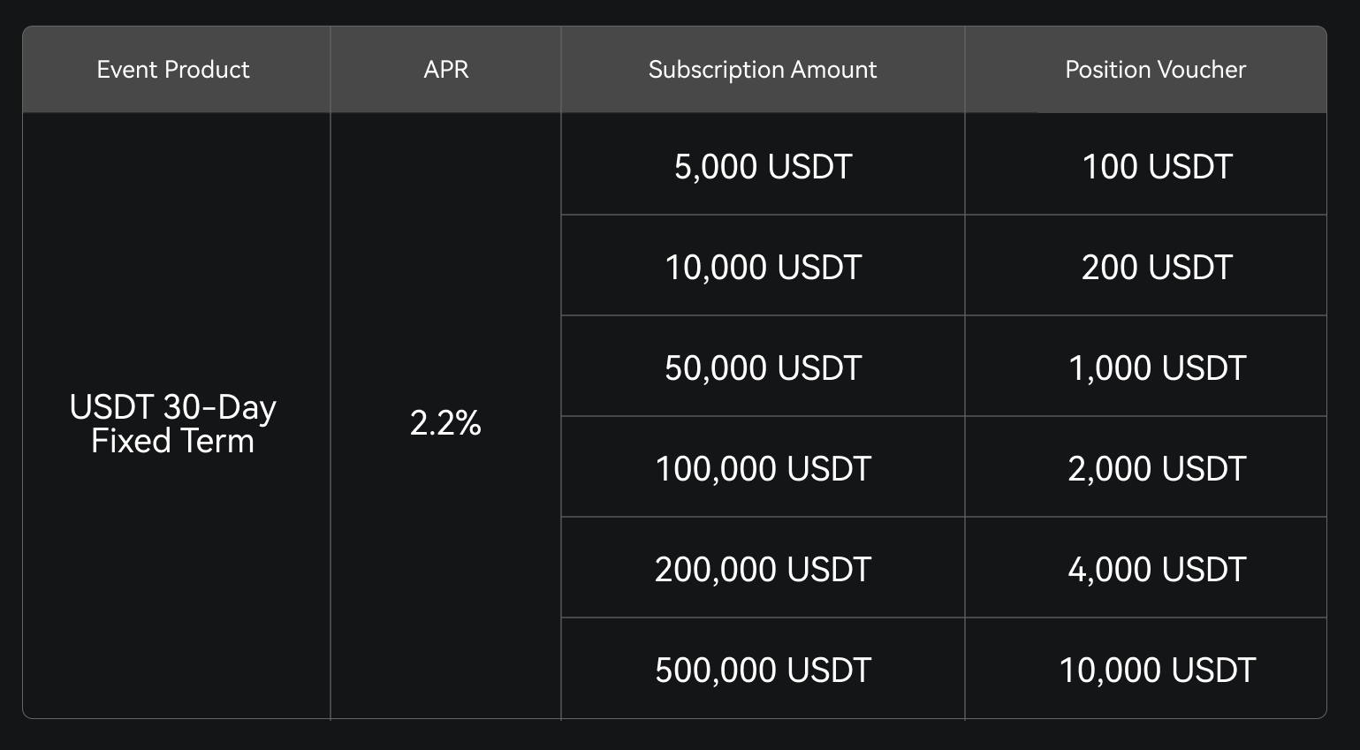
Task: Click the 200 USDT position voucher
Action: click(x=1157, y=268)
